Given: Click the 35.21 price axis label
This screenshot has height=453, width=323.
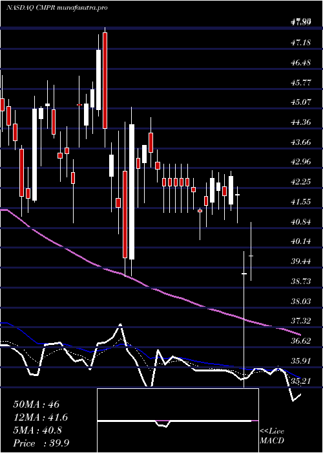Looking at the screenshot, I should (301, 381).
